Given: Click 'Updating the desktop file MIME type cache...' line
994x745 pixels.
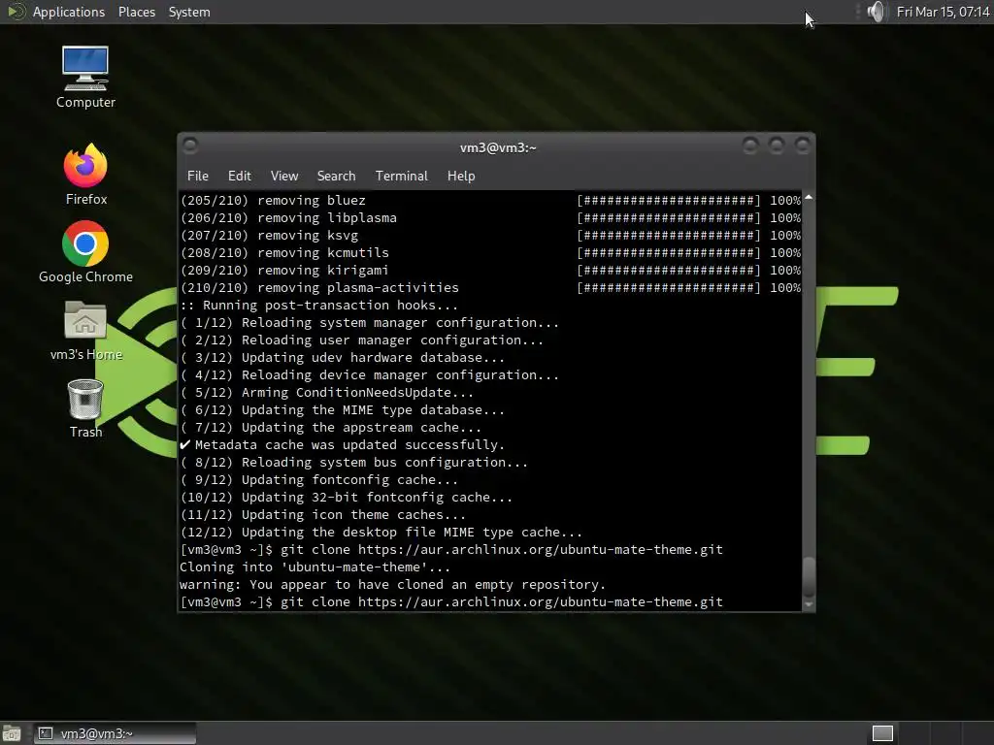Looking at the screenshot, I should (x=381, y=533).
